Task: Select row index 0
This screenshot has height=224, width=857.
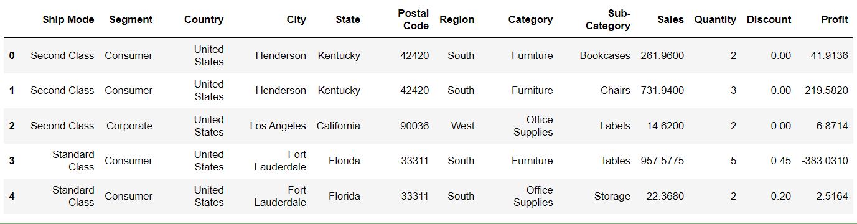Action: 12,55
